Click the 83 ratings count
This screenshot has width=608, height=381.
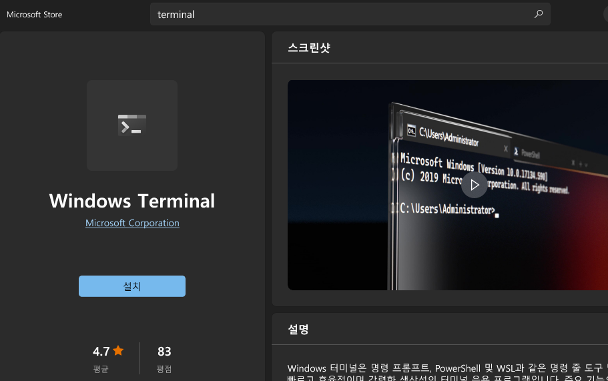(x=164, y=351)
